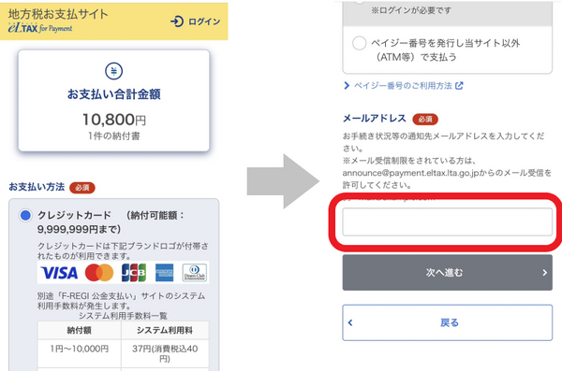The height and width of the screenshot is (371, 562).
Task: Click the eLTAX for Payment logo
Action: [x=39, y=28]
